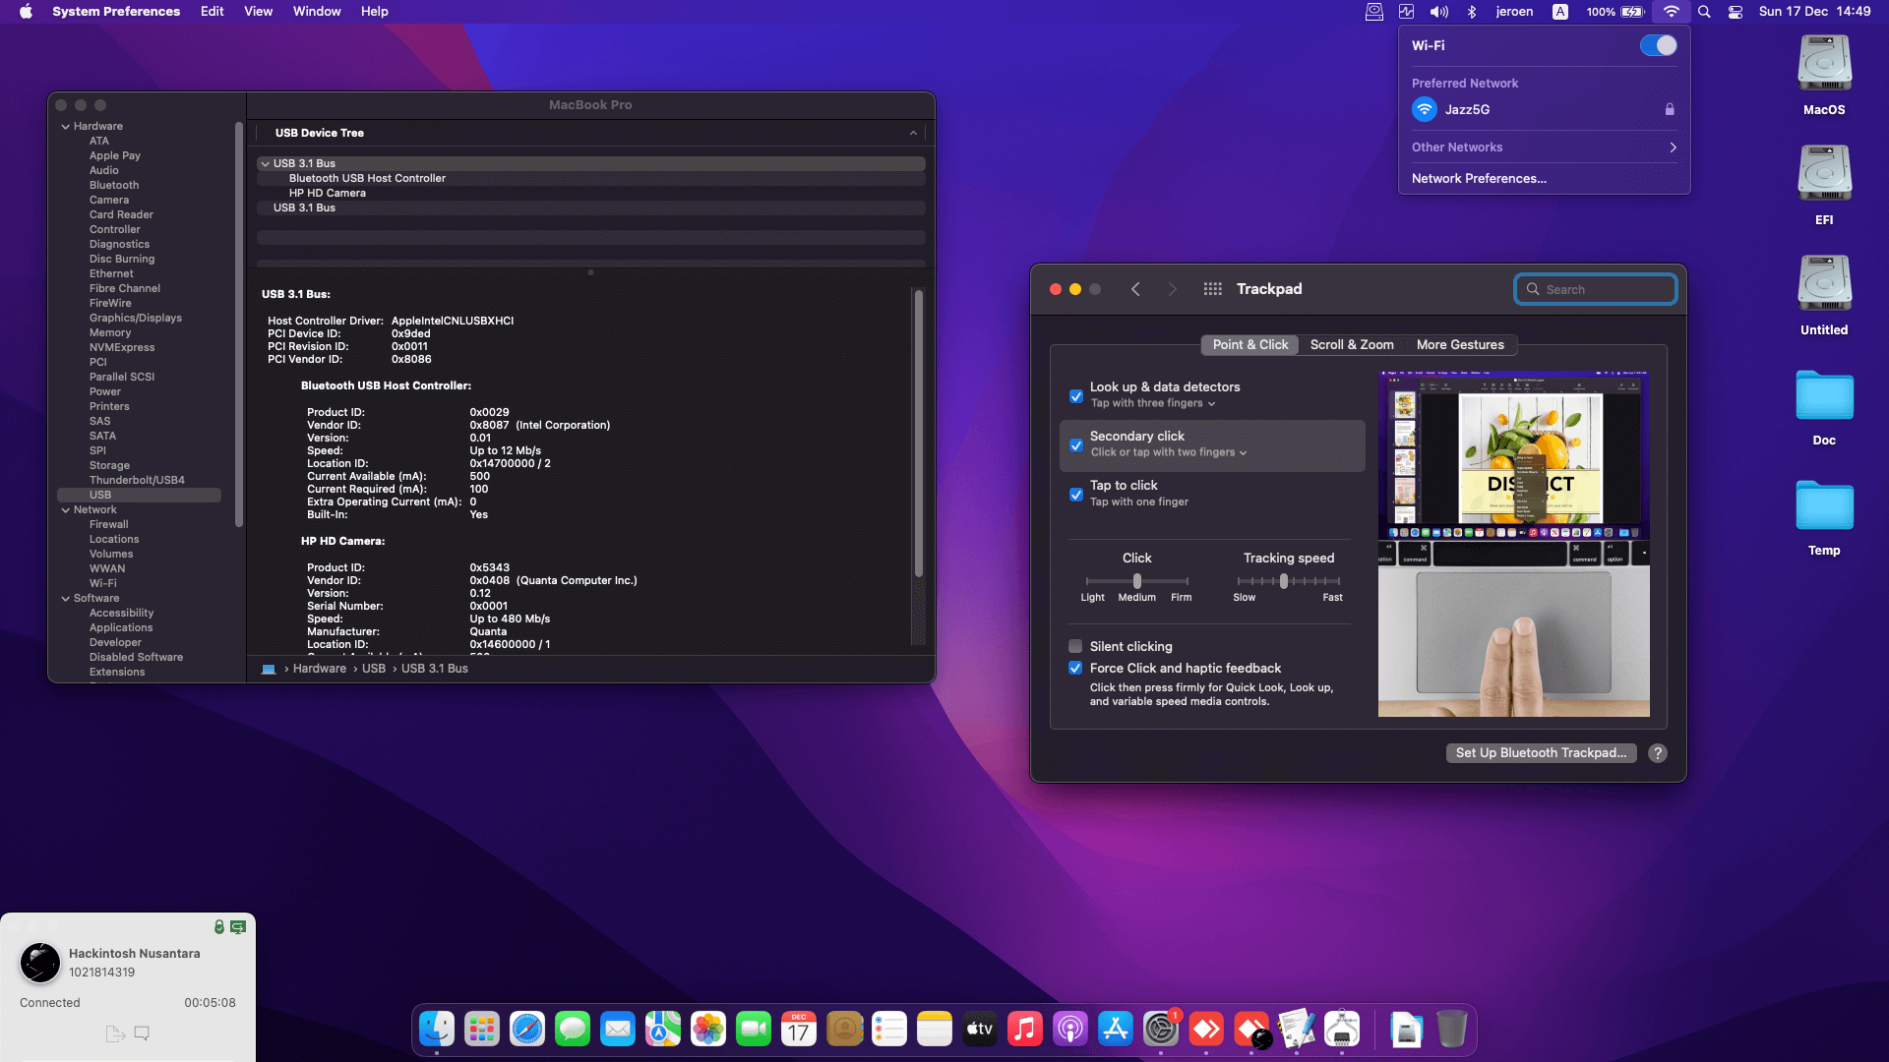This screenshot has width=1889, height=1062.
Task: Open the Music app in Dock
Action: coord(1024,1030)
